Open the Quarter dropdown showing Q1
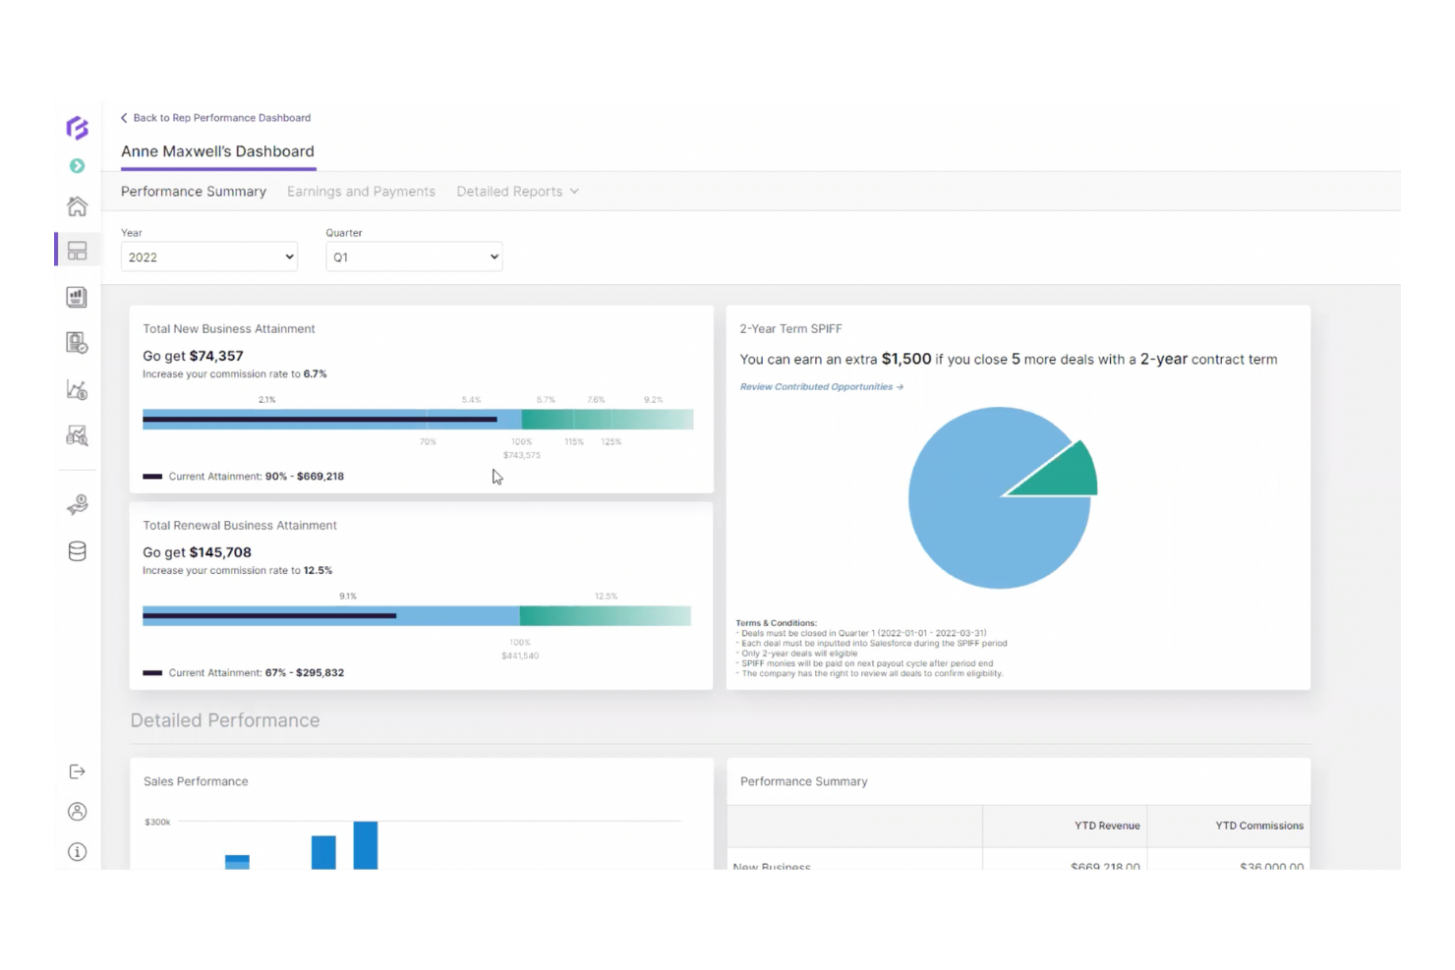 [413, 257]
